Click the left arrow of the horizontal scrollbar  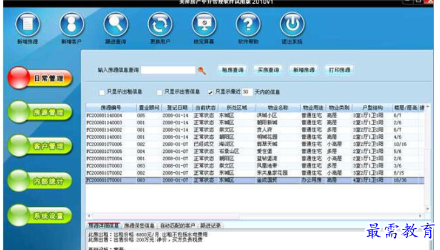click(x=89, y=216)
